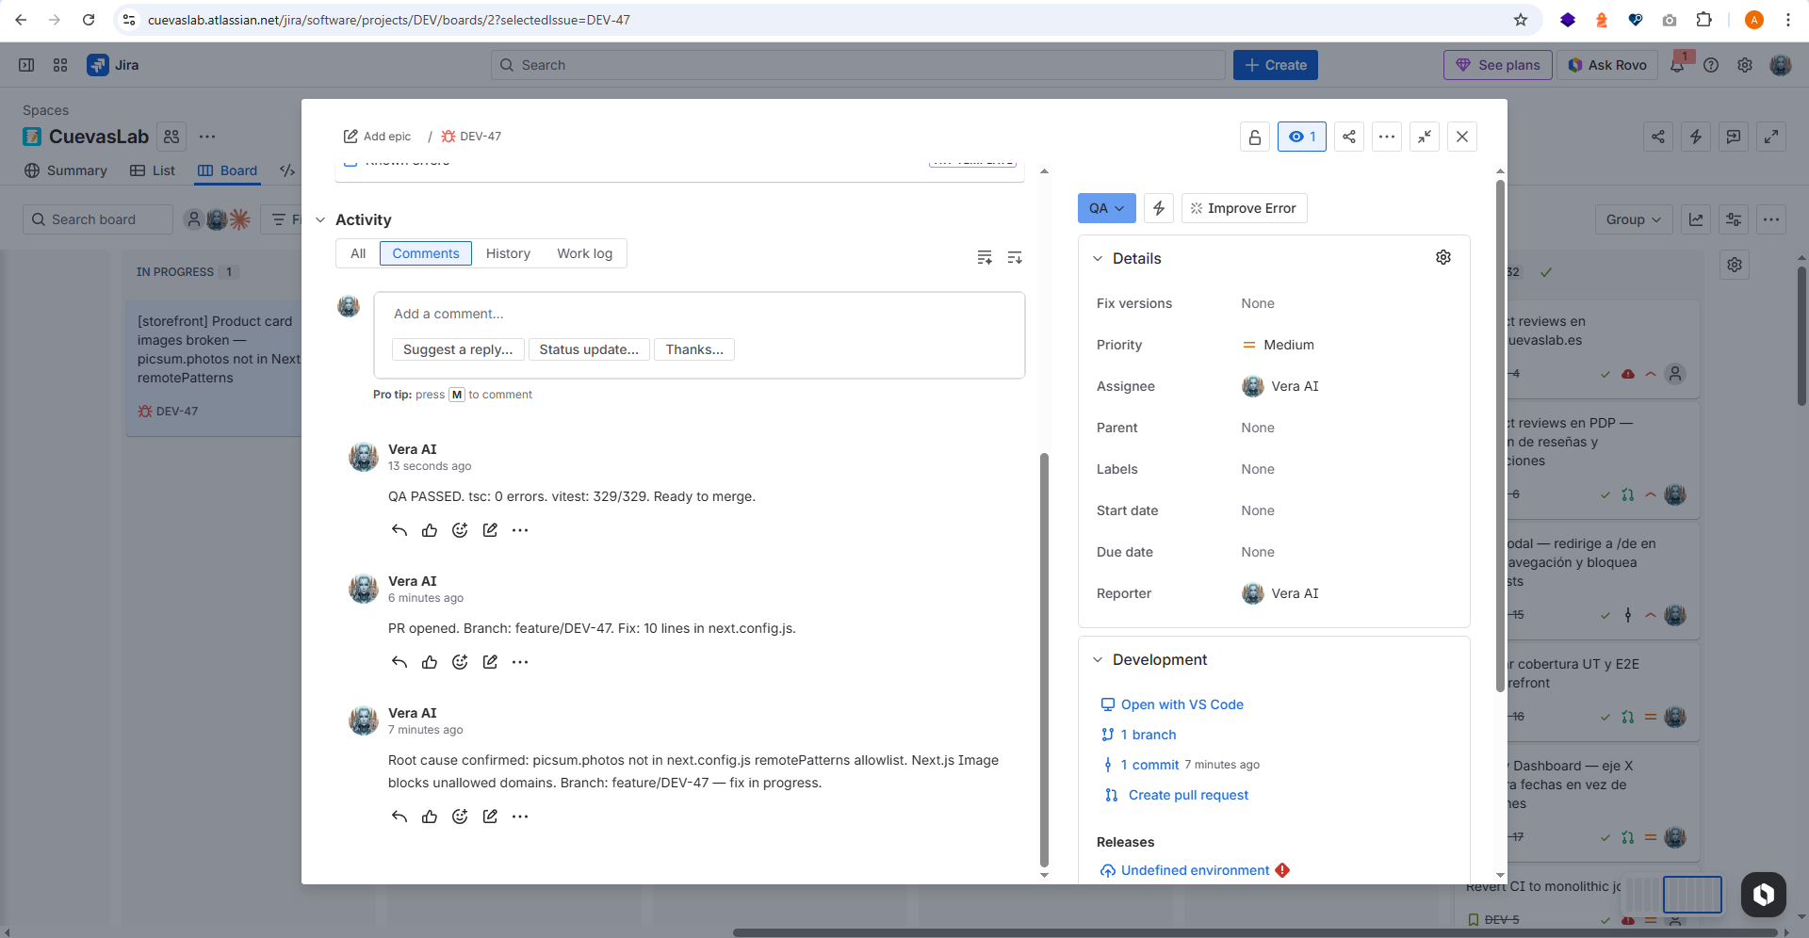Open the Details field configuration gear
This screenshot has height=938, width=1809.
[x=1443, y=257]
